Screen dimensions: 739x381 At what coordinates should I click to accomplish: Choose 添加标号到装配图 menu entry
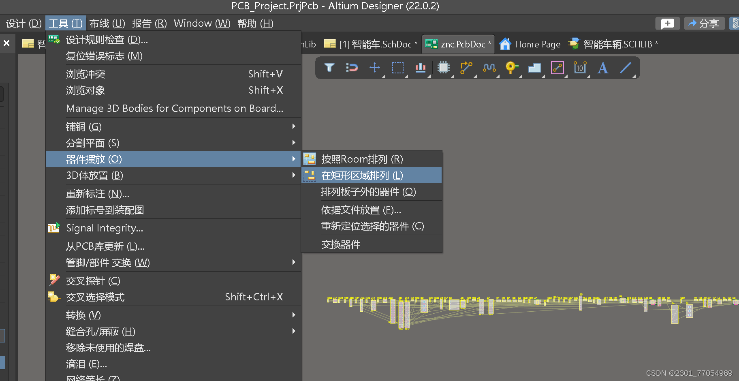click(x=173, y=210)
